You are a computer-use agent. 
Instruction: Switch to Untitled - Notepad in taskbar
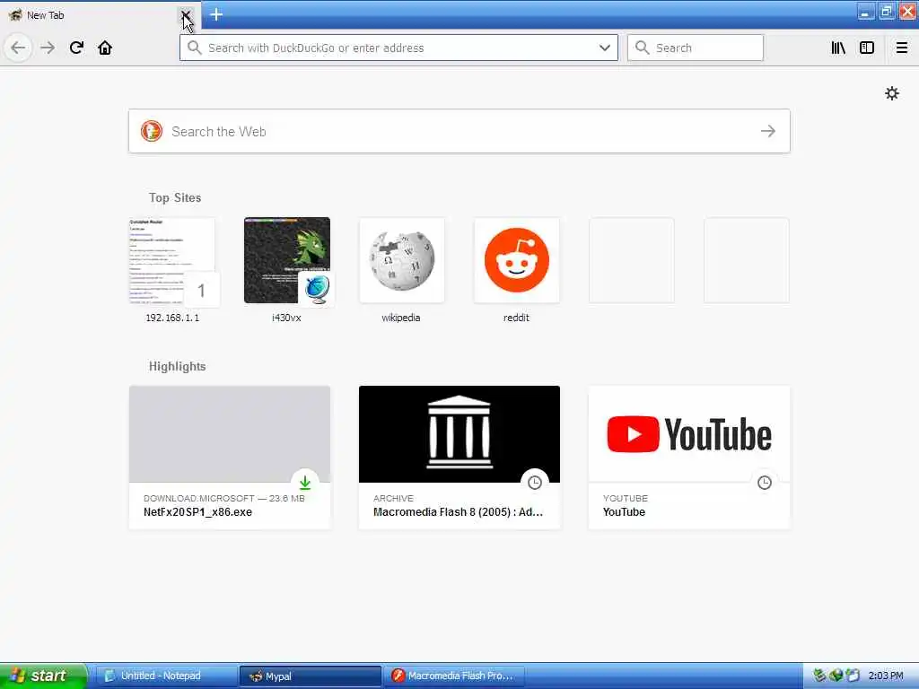click(x=165, y=676)
